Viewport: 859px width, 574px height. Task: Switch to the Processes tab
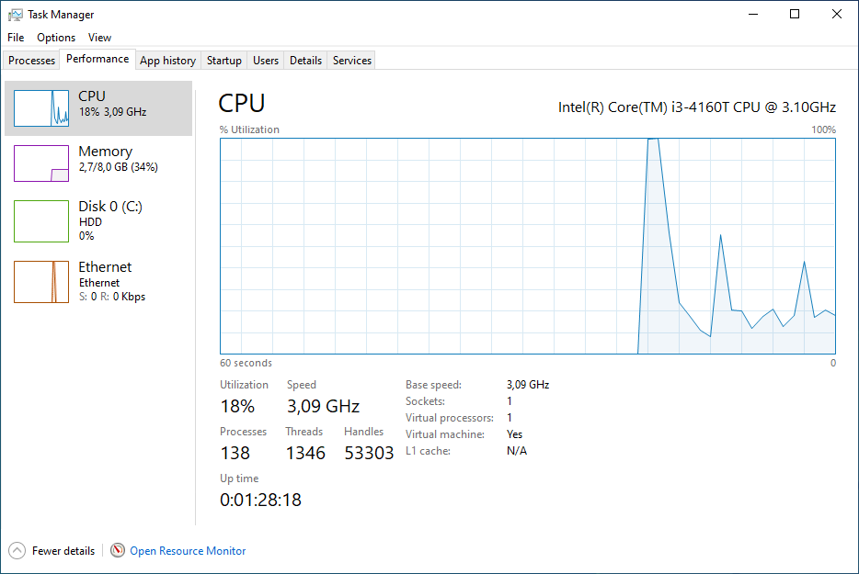coord(30,60)
